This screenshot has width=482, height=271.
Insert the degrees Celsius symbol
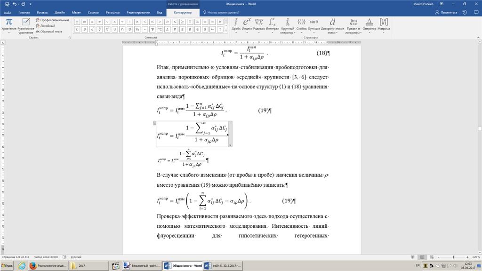(x=160, y=30)
